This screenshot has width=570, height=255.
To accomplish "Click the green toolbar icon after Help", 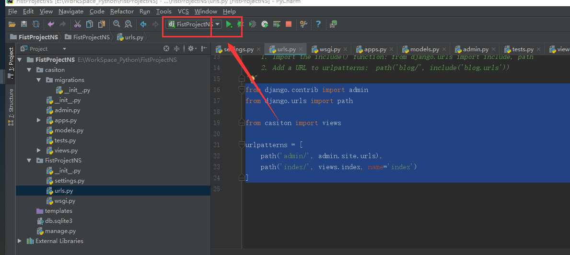I will tap(333, 24).
